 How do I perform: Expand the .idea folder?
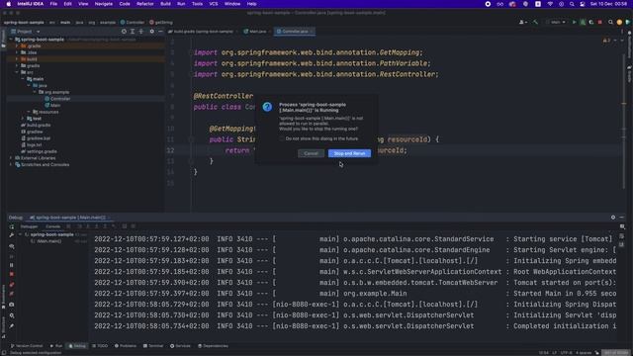click(17, 52)
